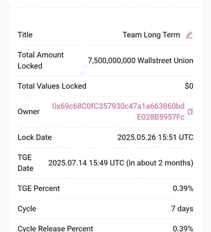Click the Title row label

coord(25,35)
